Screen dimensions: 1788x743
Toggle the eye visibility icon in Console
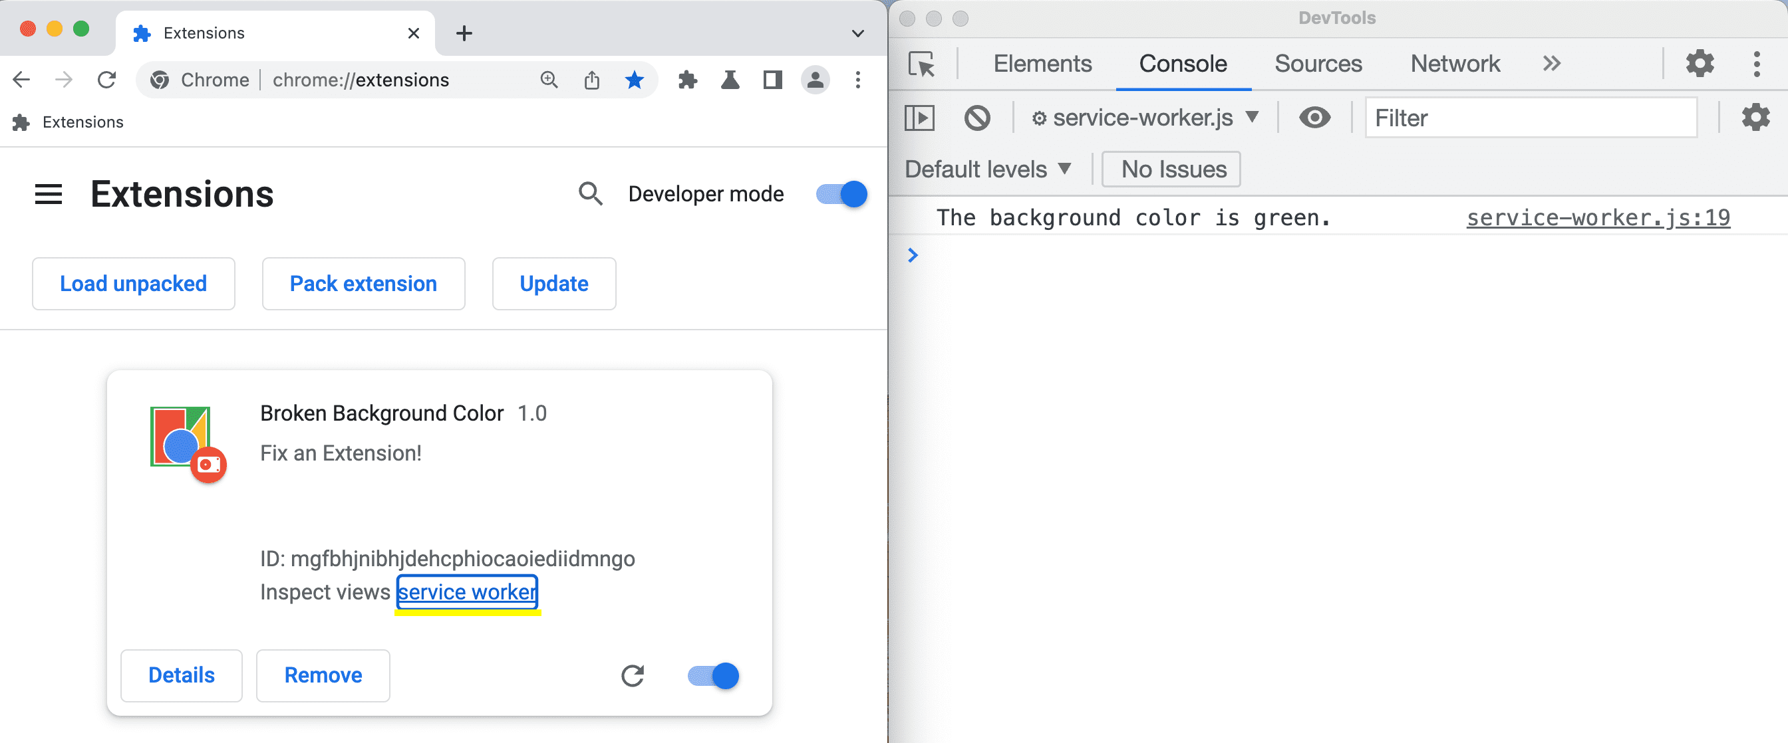click(x=1314, y=118)
